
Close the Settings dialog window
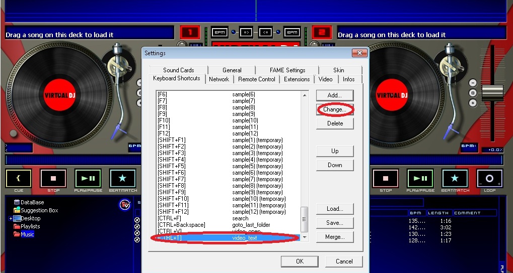[359, 53]
